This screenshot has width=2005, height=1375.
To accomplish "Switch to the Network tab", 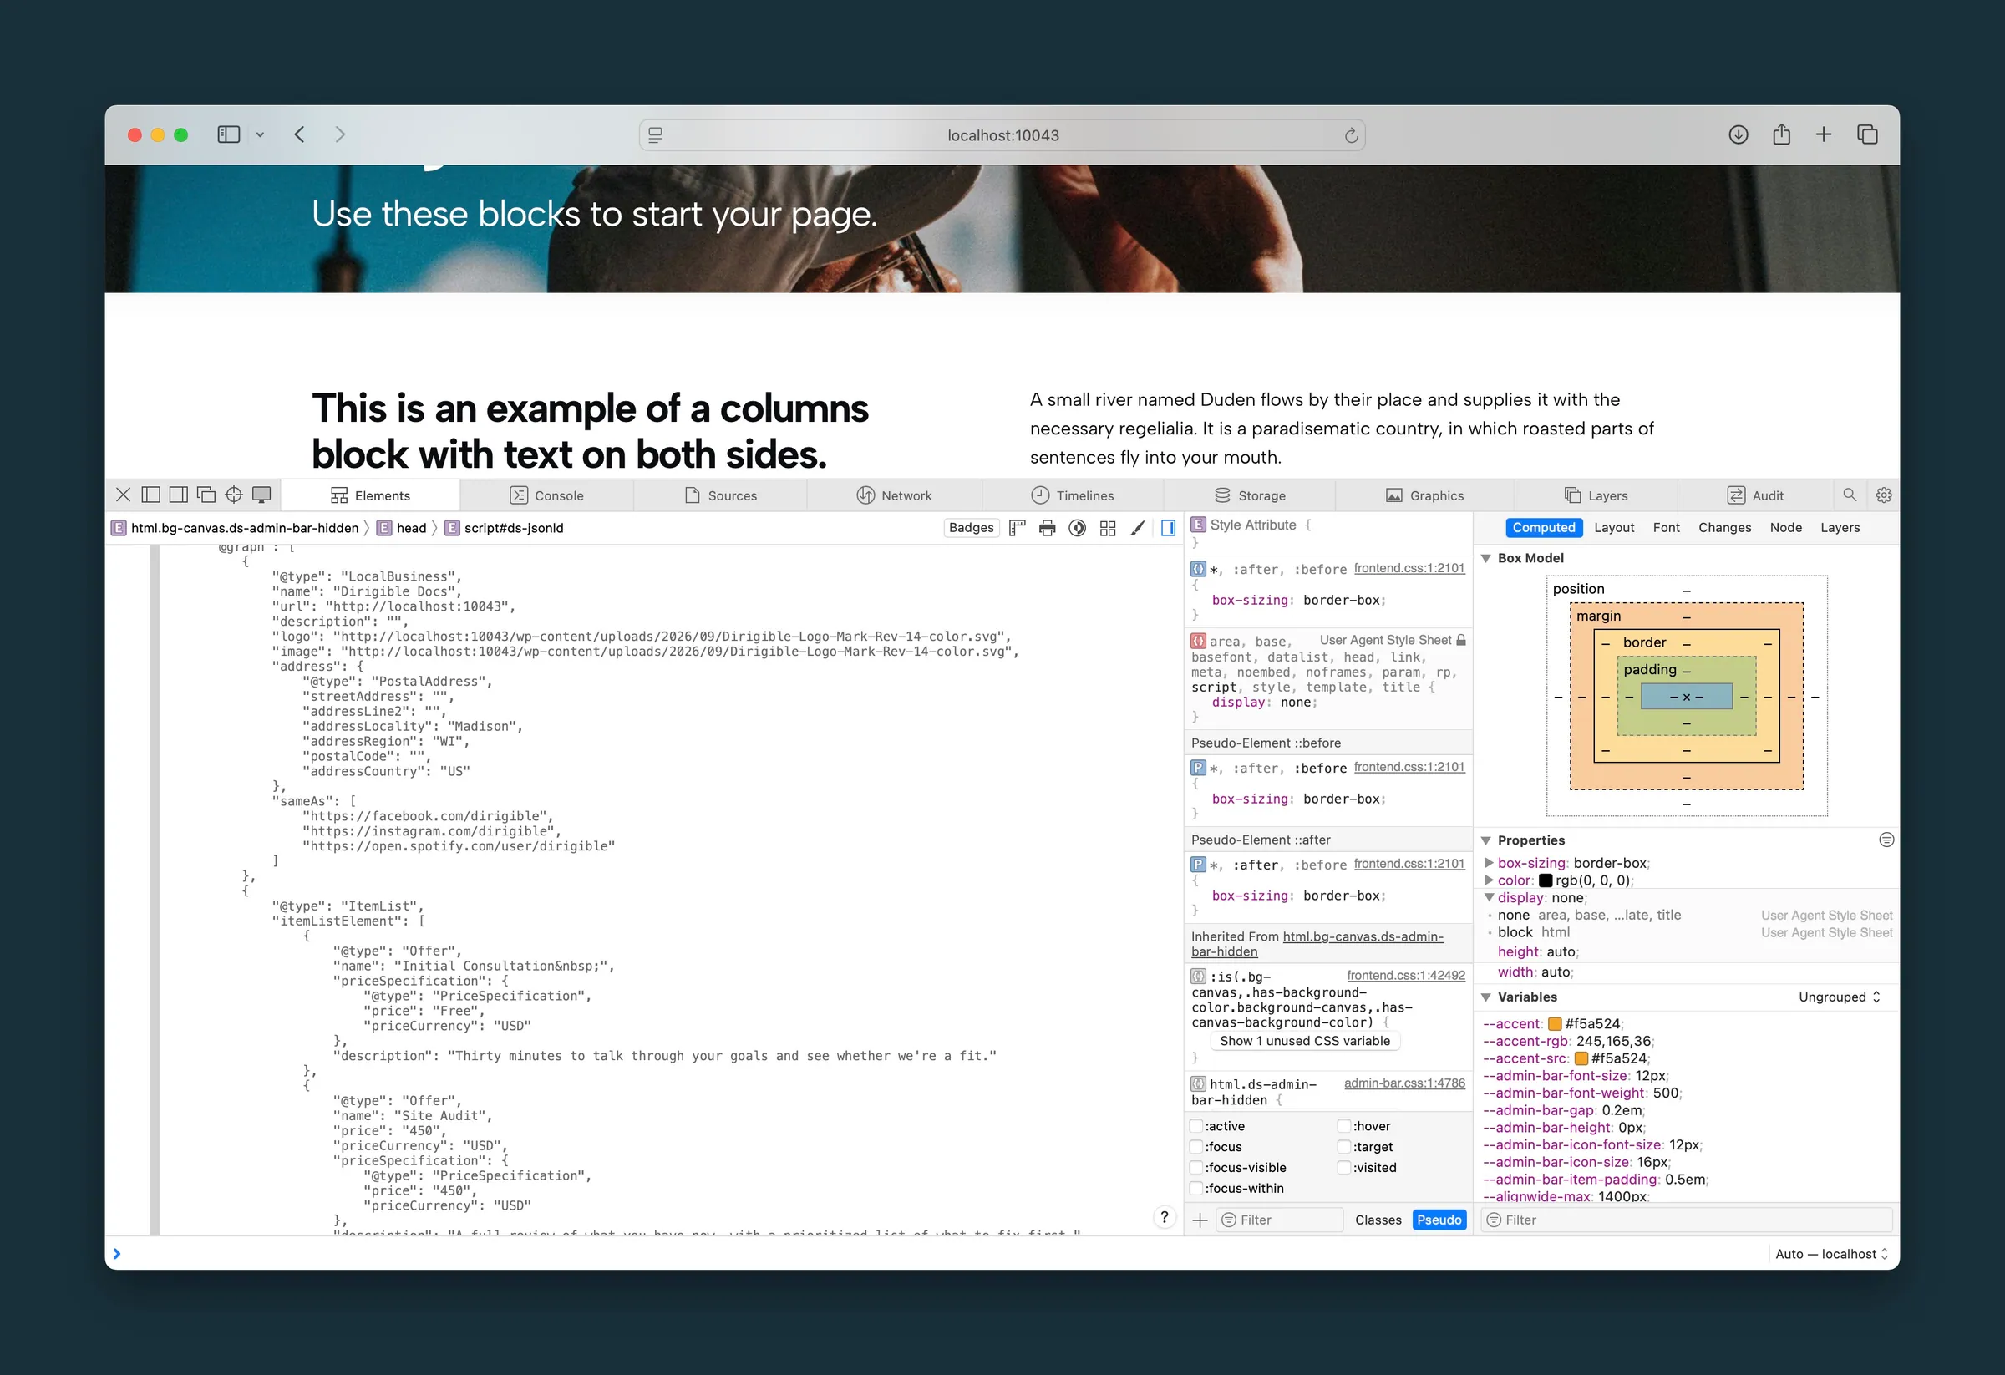I will pyautogui.click(x=894, y=496).
